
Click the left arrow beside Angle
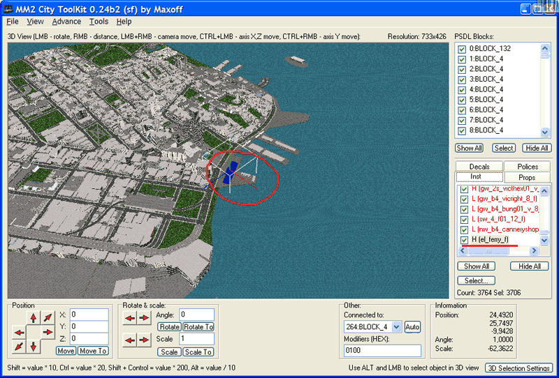(x=130, y=318)
